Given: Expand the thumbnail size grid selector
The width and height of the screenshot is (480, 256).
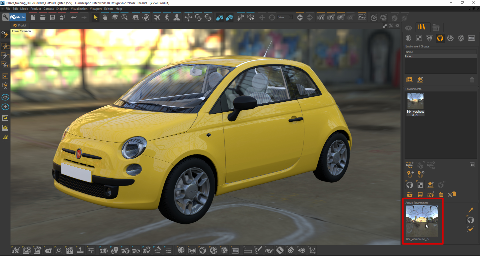Looking at the screenshot, I should tap(472, 165).
